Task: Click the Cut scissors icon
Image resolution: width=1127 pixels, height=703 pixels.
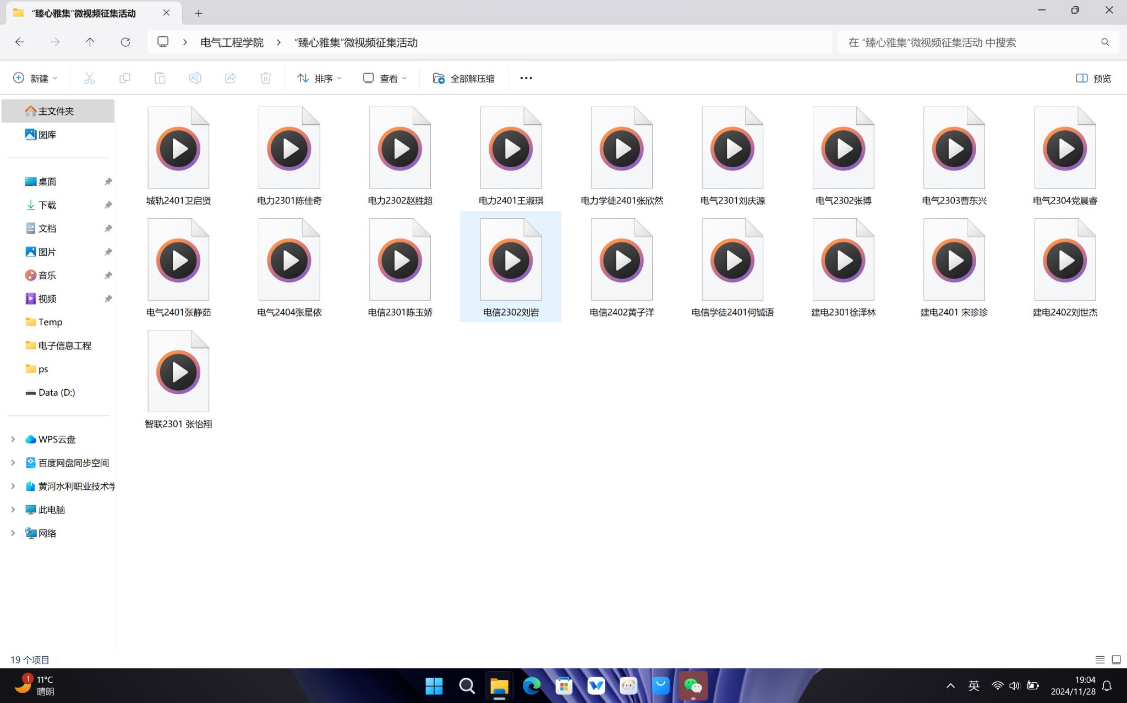Action: pos(89,78)
